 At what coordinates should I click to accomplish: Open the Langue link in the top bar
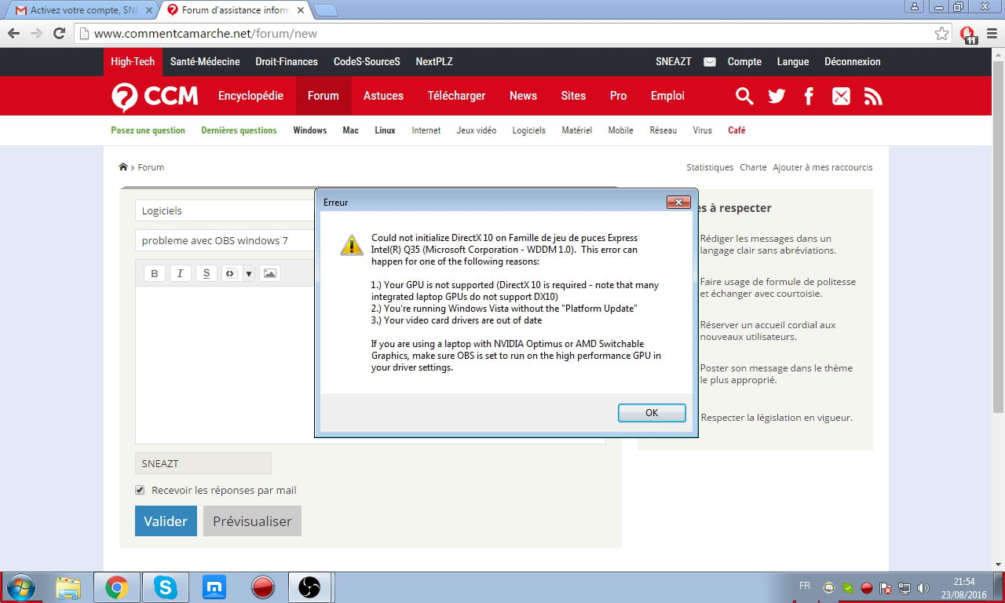click(x=793, y=61)
